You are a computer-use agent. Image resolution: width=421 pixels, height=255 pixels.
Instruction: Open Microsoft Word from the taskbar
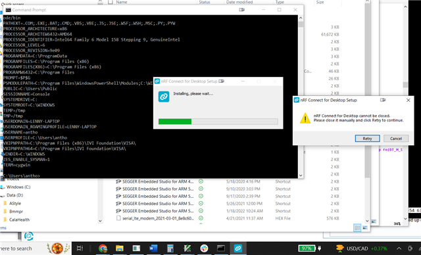click(153, 248)
